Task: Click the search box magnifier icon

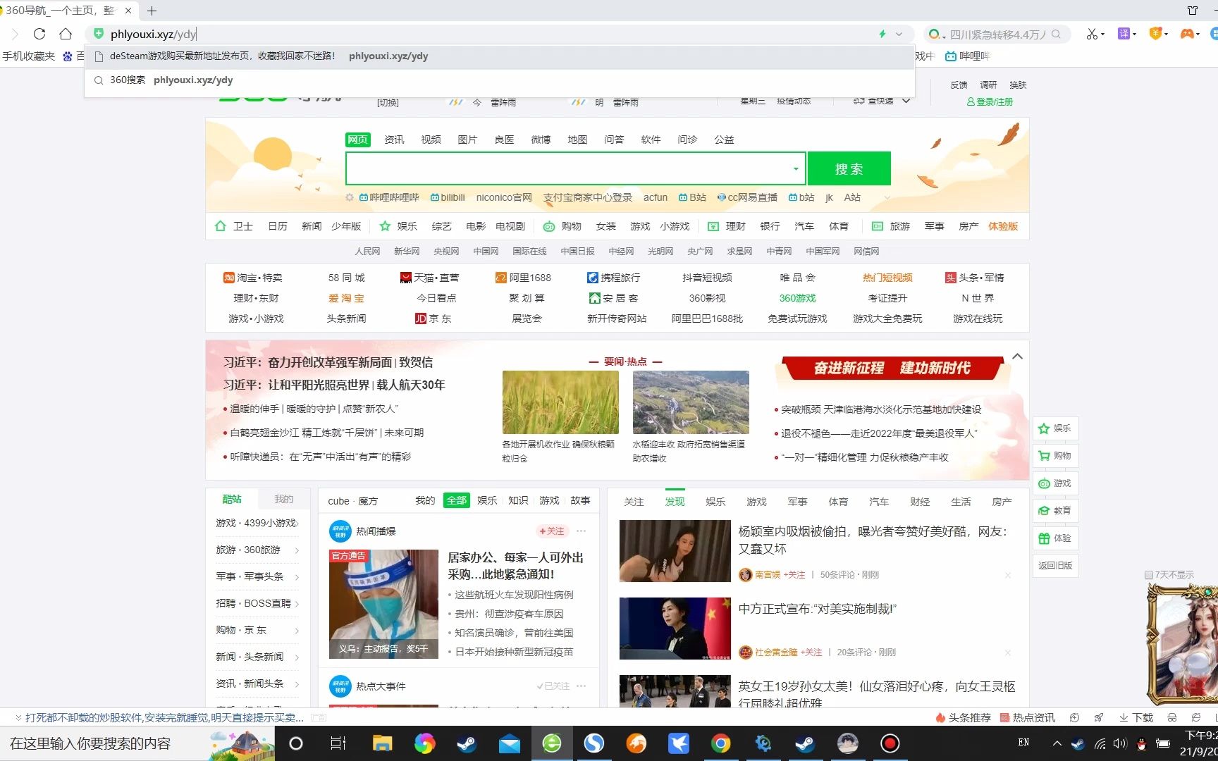Action: coord(1056,34)
